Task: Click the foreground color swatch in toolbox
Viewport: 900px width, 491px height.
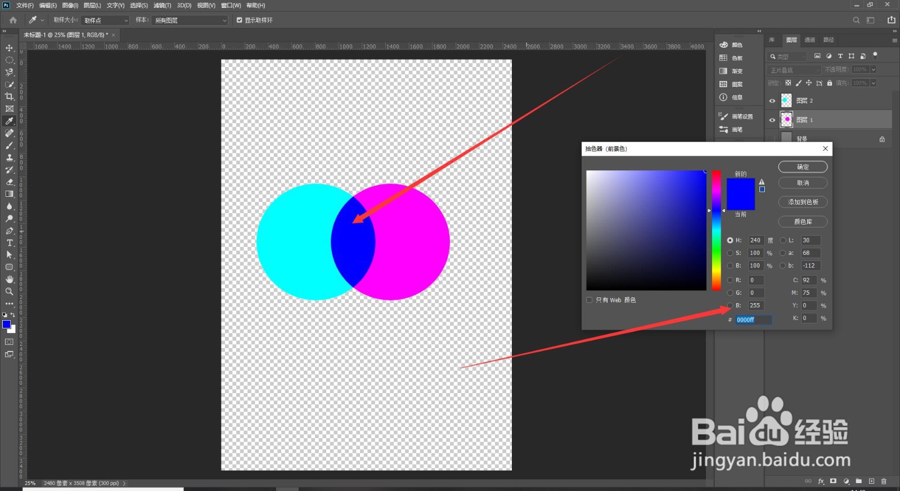Action: click(6, 325)
